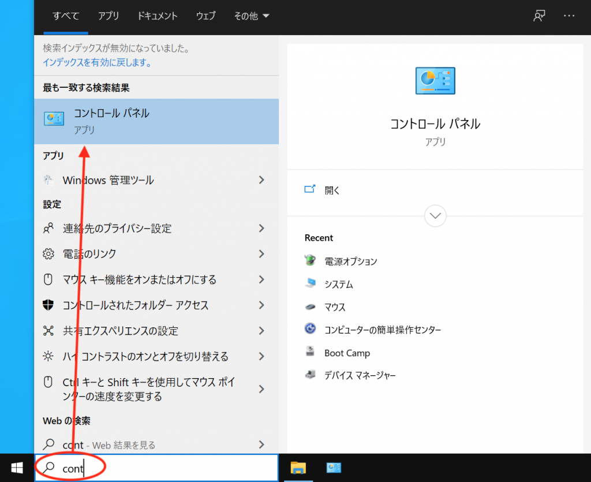
Task: Click the Boot Camp icon in Recent
Action: [310, 352]
